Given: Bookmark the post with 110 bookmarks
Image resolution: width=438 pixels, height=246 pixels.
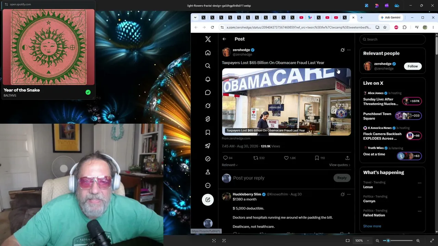Looking at the screenshot, I should coord(320,158).
